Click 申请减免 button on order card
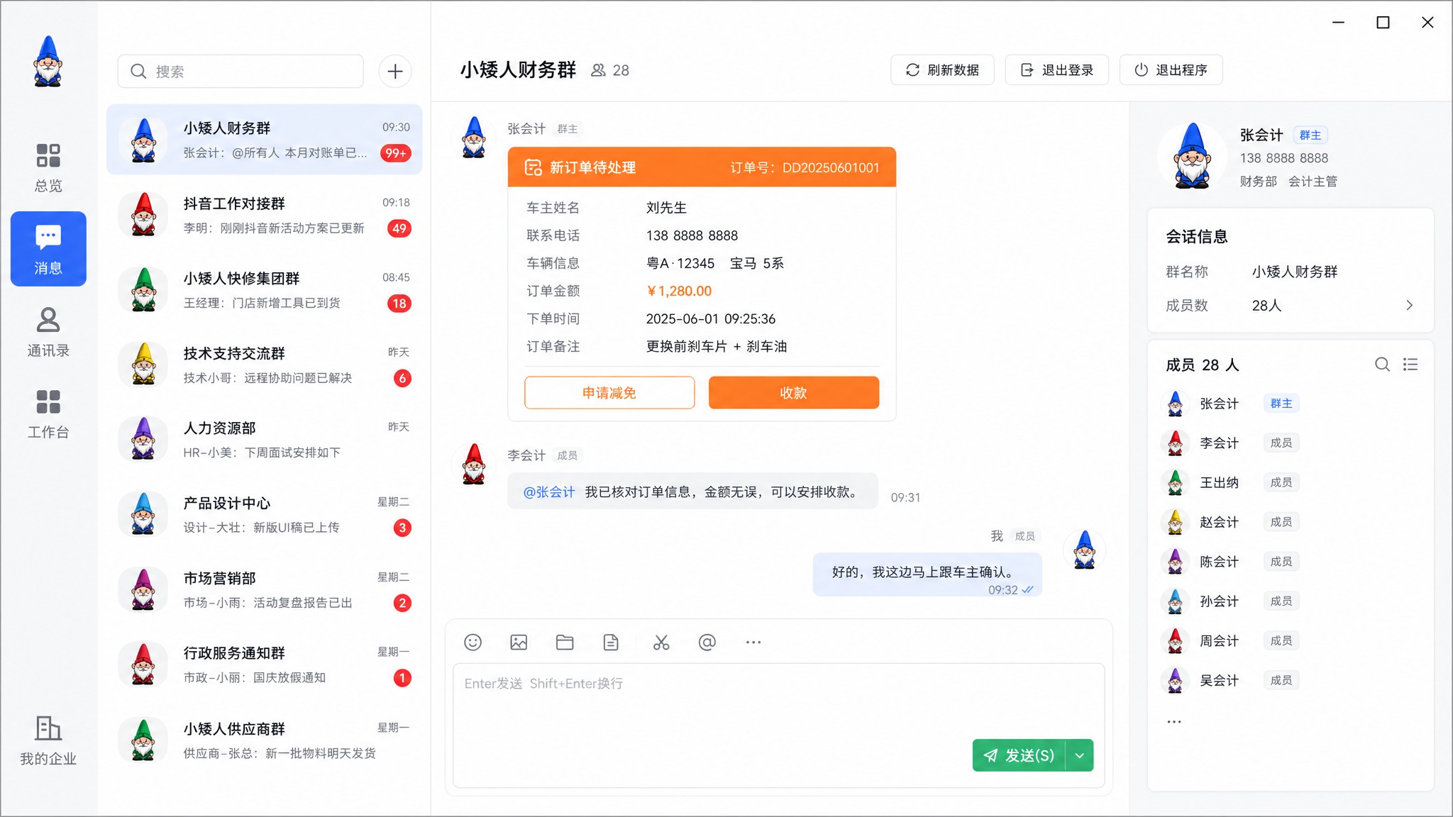The height and width of the screenshot is (817, 1453). (x=609, y=393)
